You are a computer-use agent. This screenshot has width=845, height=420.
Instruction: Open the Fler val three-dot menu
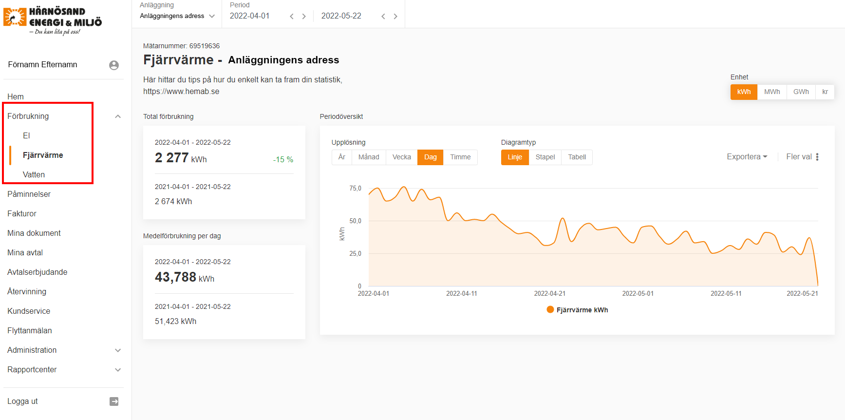tap(817, 157)
